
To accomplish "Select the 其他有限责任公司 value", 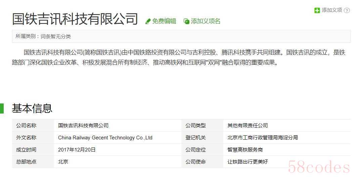I will pos(248,125).
